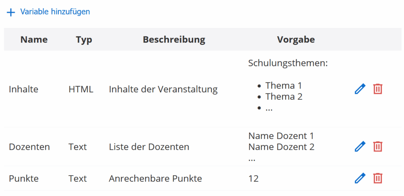Select the Beschreibung column header
Image resolution: width=404 pixels, height=196 pixels.
click(x=174, y=40)
